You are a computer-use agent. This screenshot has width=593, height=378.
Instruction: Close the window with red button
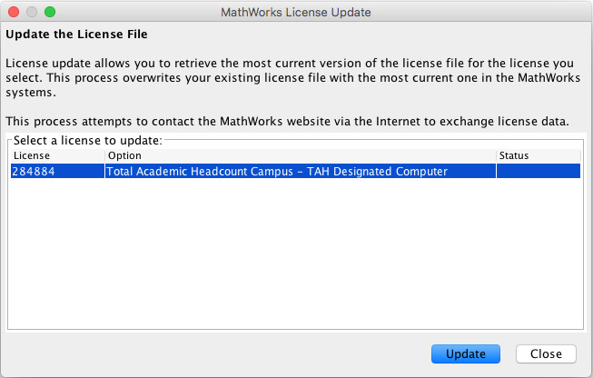coord(14,13)
